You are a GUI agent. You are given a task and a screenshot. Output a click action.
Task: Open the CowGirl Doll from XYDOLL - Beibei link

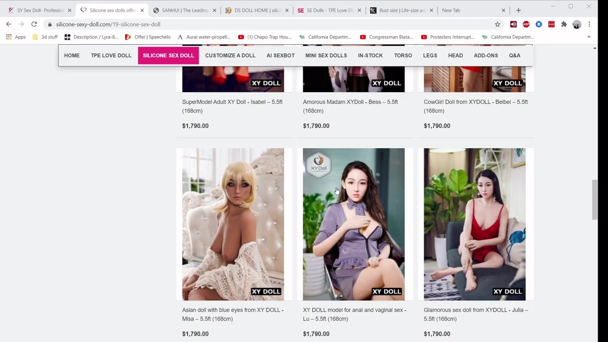coord(476,106)
